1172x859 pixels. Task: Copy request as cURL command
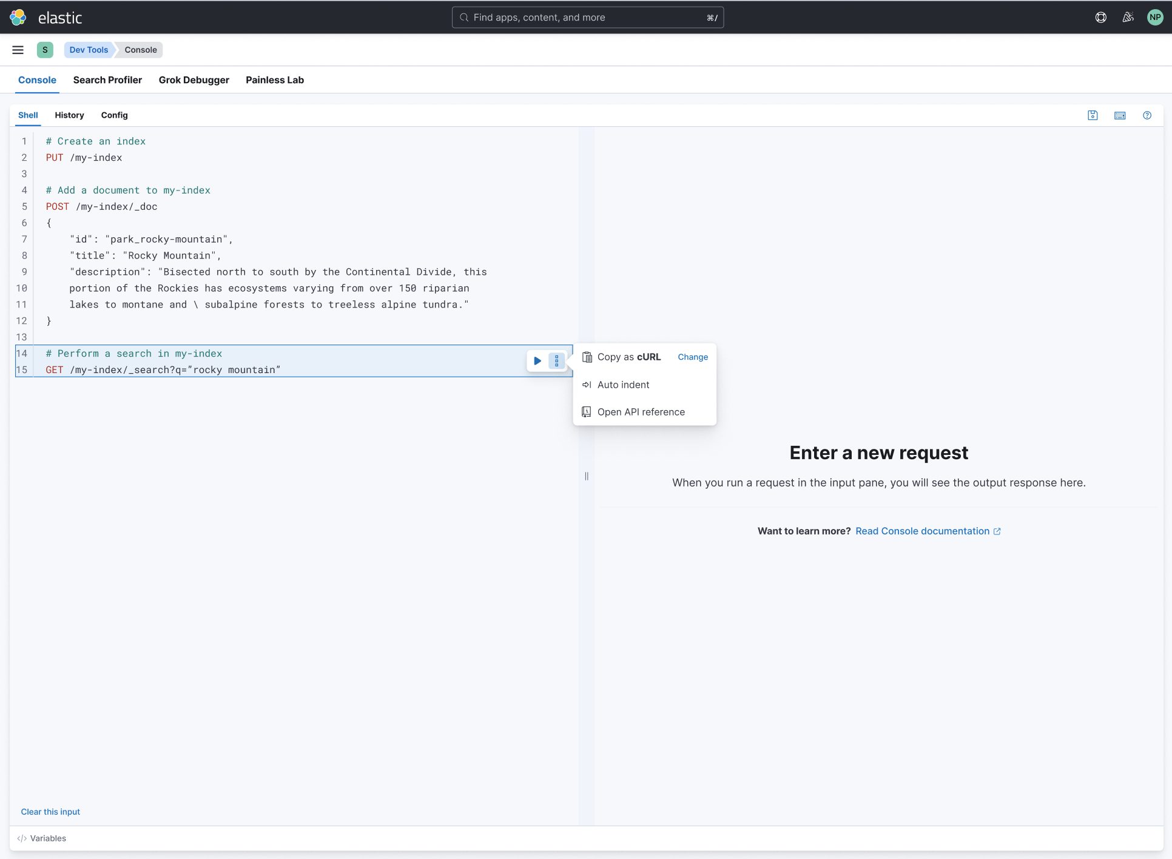pyautogui.click(x=628, y=357)
